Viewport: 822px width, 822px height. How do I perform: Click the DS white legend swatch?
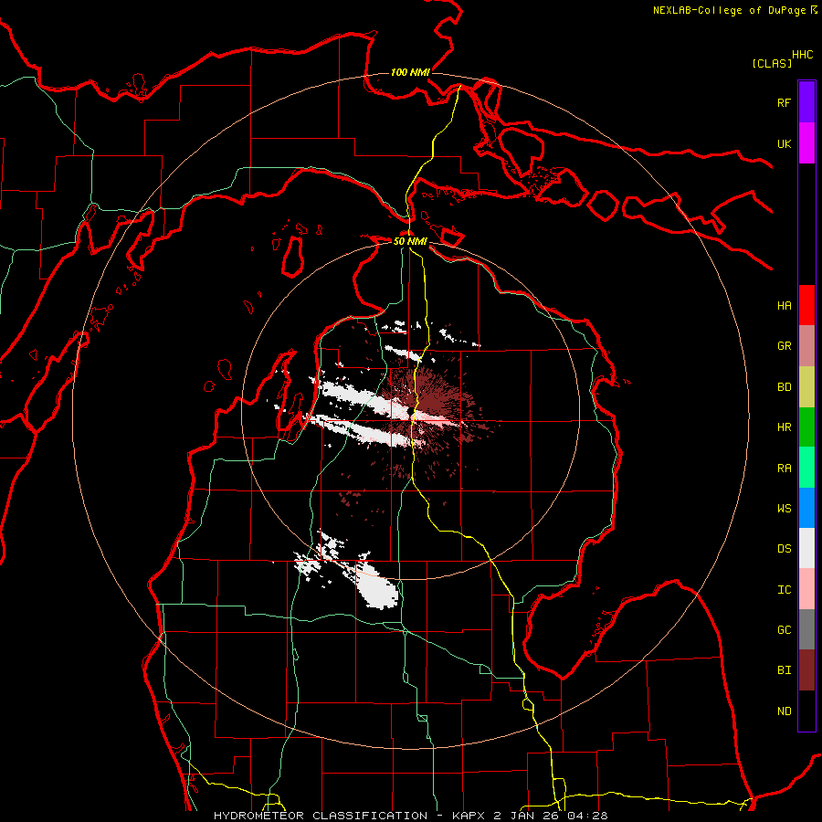[x=806, y=548]
